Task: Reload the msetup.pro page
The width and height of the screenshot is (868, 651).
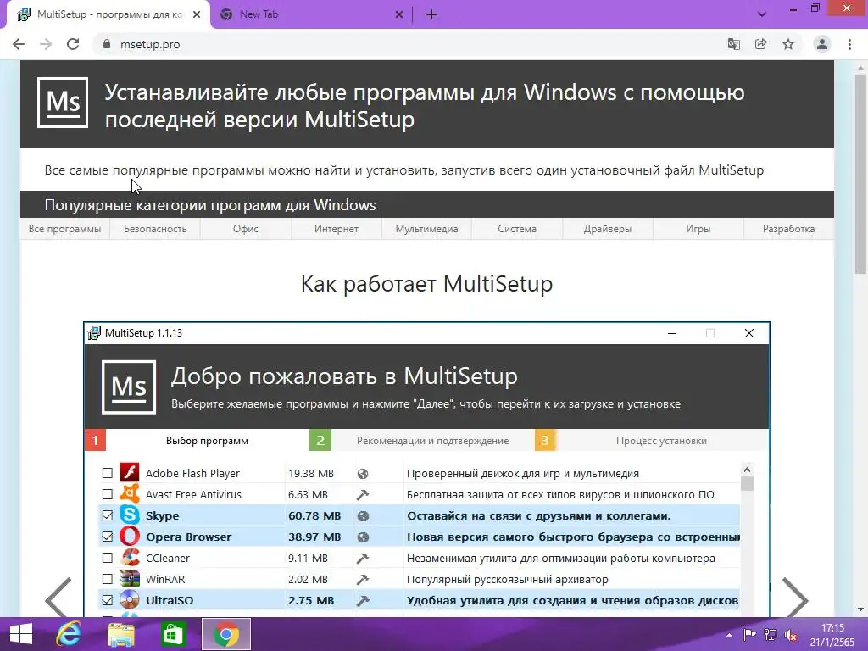Action: 73,44
